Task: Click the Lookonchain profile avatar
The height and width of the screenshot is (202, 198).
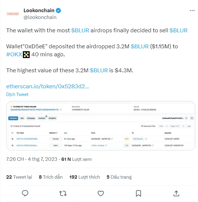Action: coord(13,14)
